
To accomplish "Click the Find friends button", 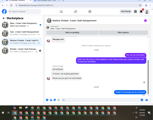I will point(126,11).
